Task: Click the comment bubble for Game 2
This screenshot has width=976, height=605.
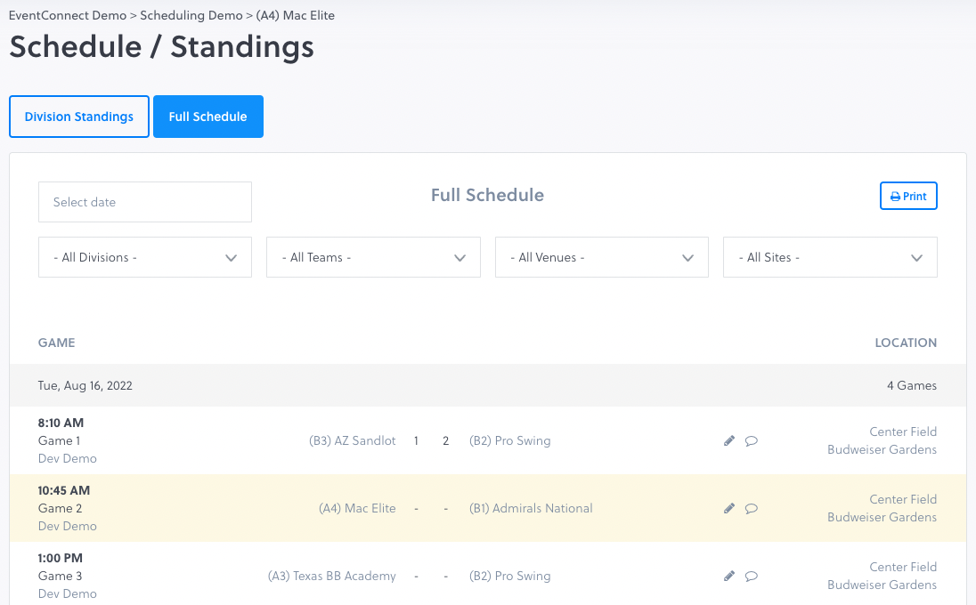Action: tap(752, 508)
